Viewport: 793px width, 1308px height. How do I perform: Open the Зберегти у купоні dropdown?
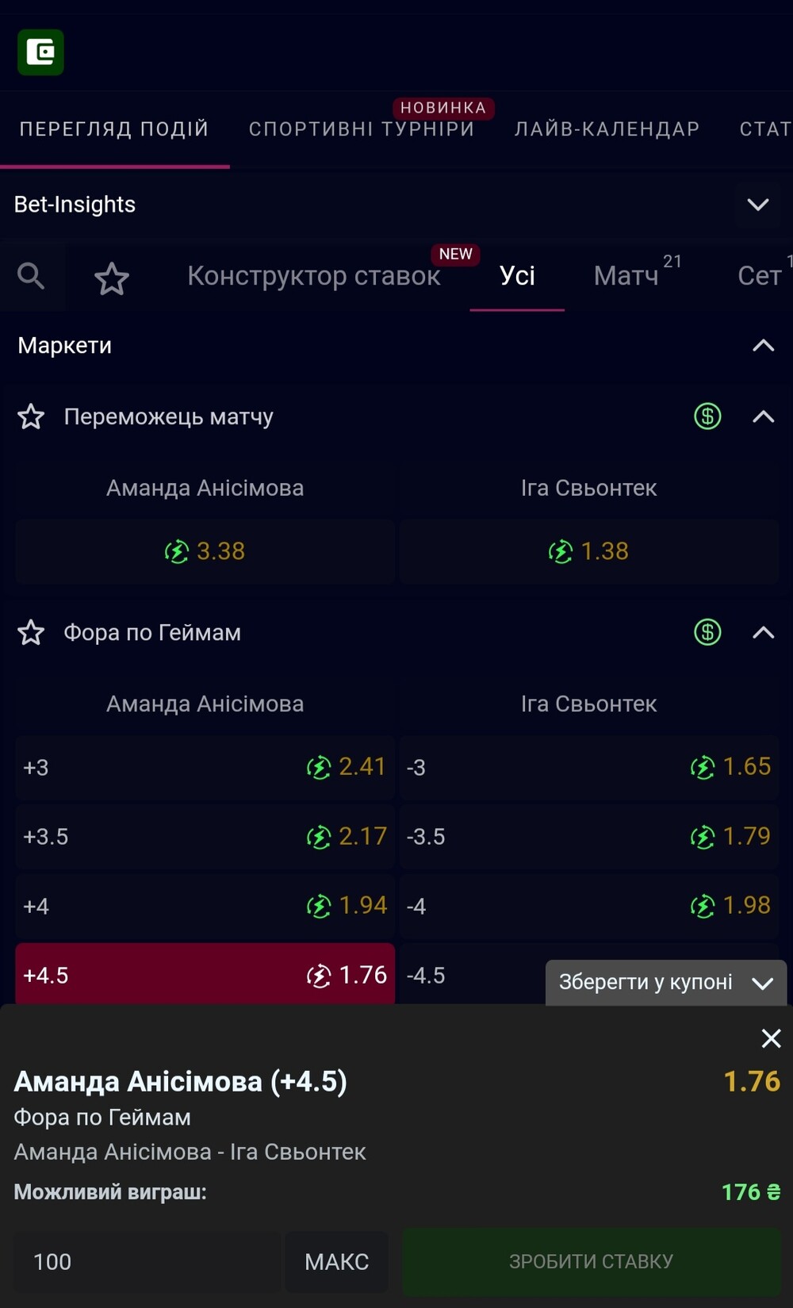[x=666, y=983]
